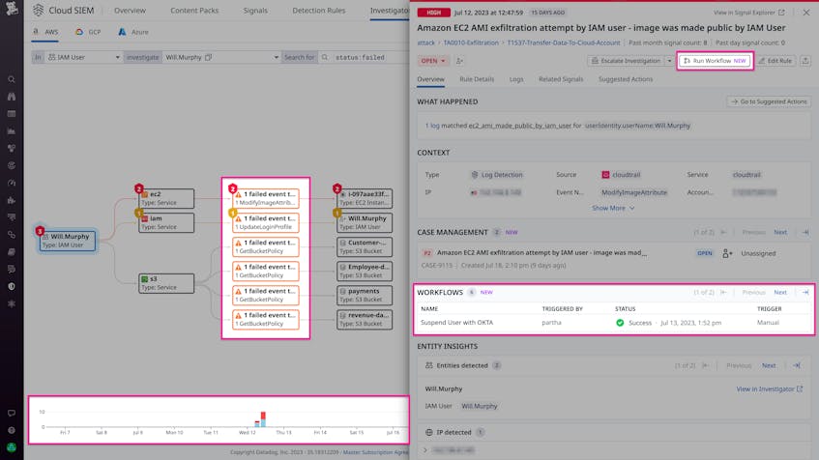Click the Escalate Investigation button
The width and height of the screenshot is (819, 460).
(x=626, y=61)
